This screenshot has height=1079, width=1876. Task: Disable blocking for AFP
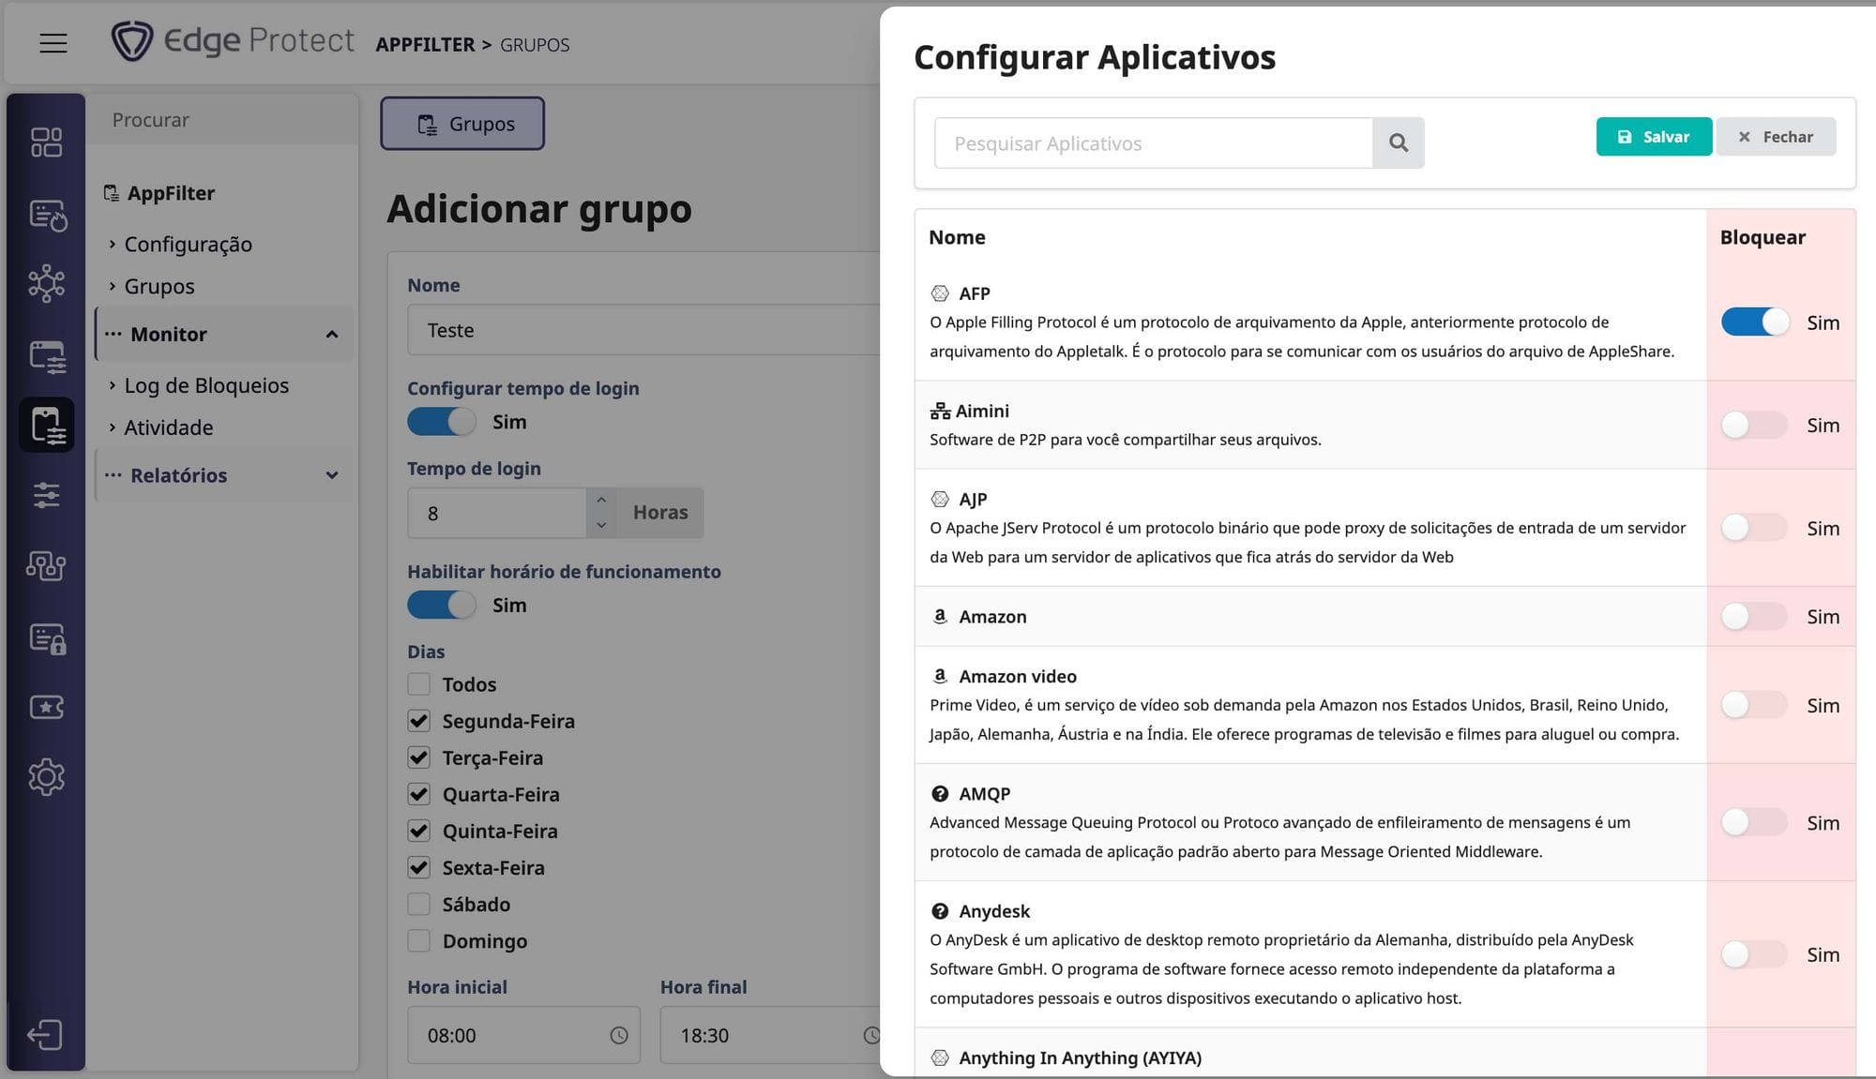[x=1754, y=322]
